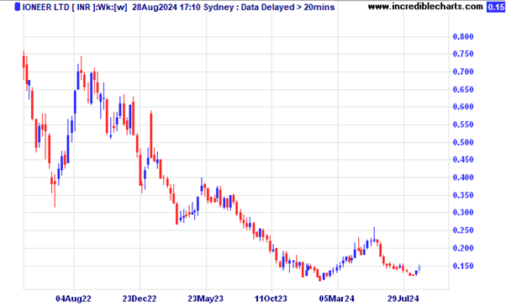The image size is (506, 307).
Task: Click the 0.550 price axis label
Action: (463, 124)
